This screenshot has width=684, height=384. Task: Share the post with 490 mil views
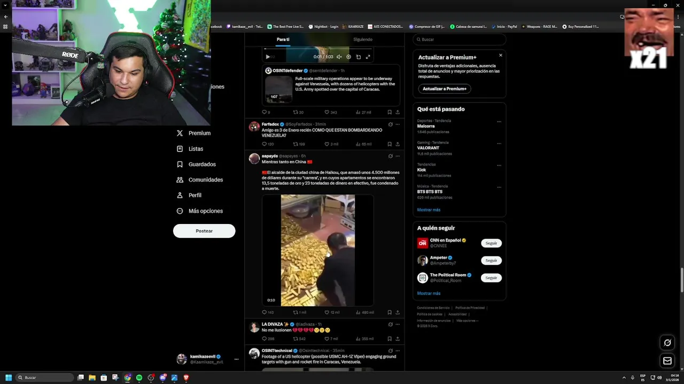pyautogui.click(x=398, y=313)
